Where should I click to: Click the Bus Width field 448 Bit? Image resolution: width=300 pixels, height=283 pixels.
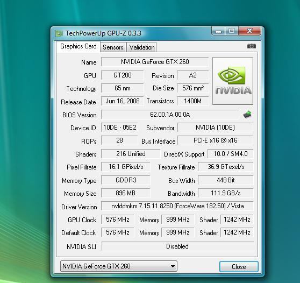click(x=226, y=180)
